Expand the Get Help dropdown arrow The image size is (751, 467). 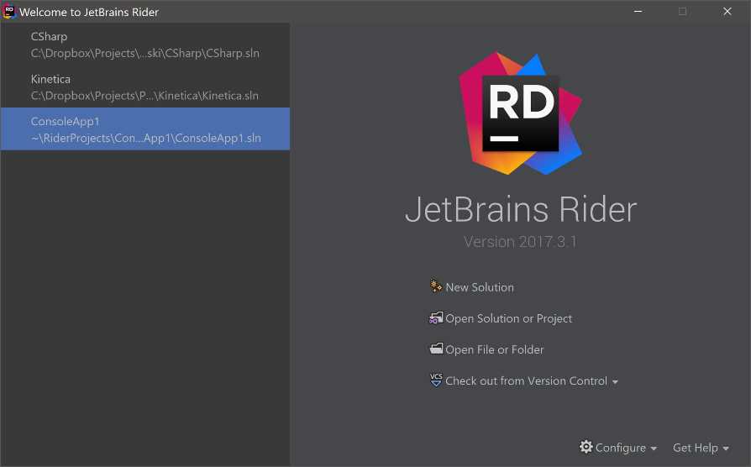pyautogui.click(x=726, y=449)
